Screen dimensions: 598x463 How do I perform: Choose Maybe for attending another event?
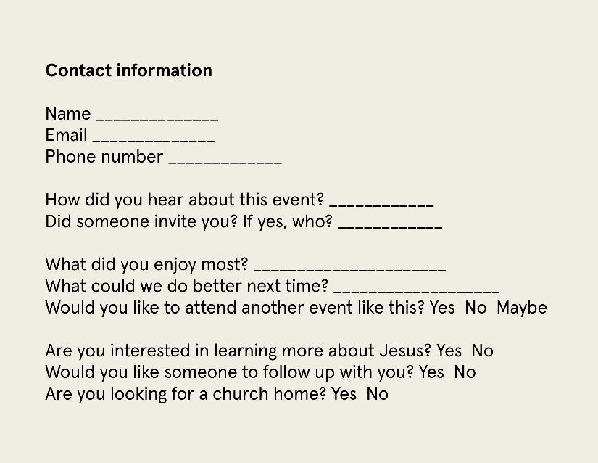click(x=522, y=308)
